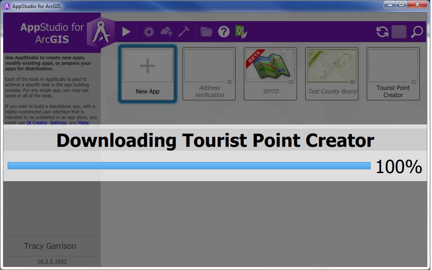Select the Address Verification app tile
Image resolution: width=432 pixels, height=270 pixels.
(209, 74)
